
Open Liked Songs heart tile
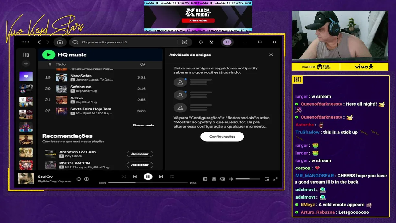[26, 76]
